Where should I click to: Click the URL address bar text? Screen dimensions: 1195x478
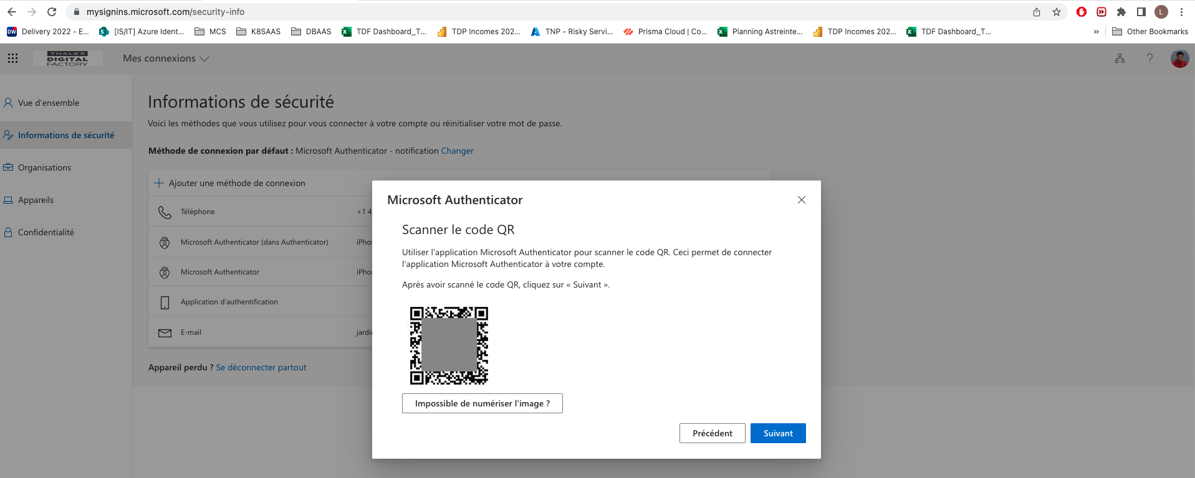click(x=165, y=12)
